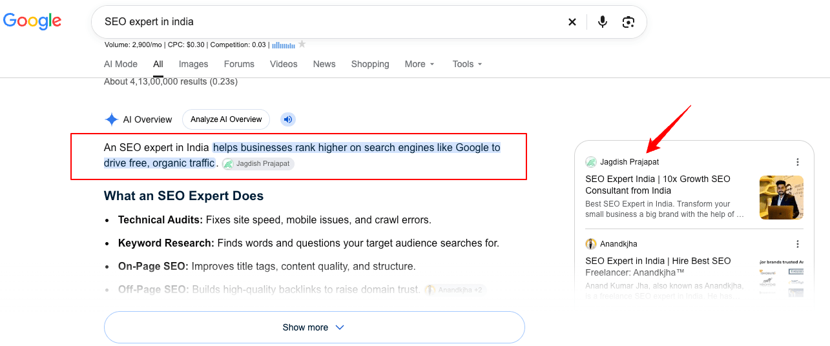Click 'About 4,13,00,000 results' text
This screenshot has width=830, height=346.
171,82
